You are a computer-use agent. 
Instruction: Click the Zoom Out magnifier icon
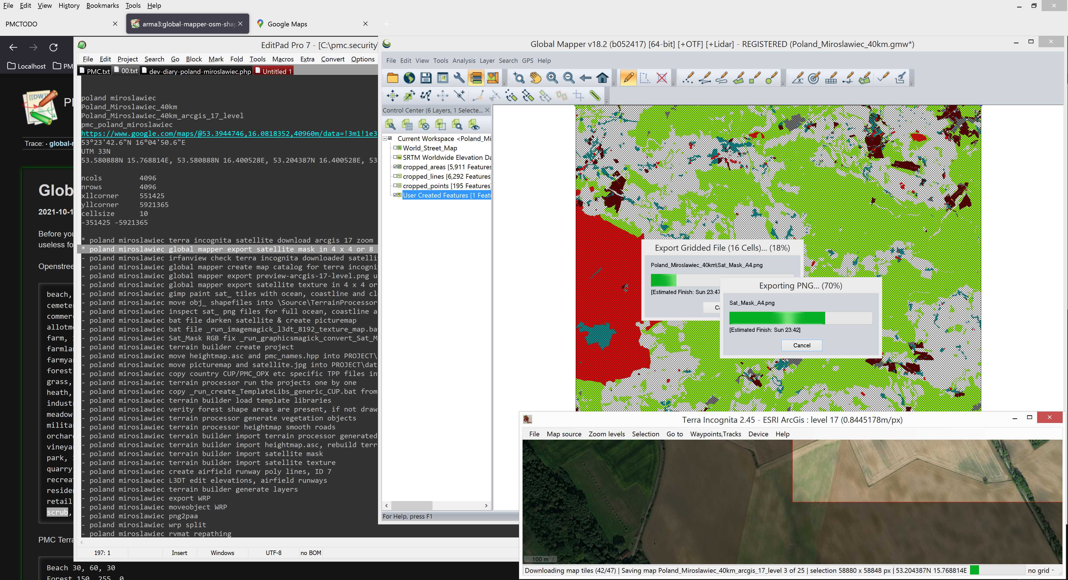pyautogui.click(x=568, y=78)
